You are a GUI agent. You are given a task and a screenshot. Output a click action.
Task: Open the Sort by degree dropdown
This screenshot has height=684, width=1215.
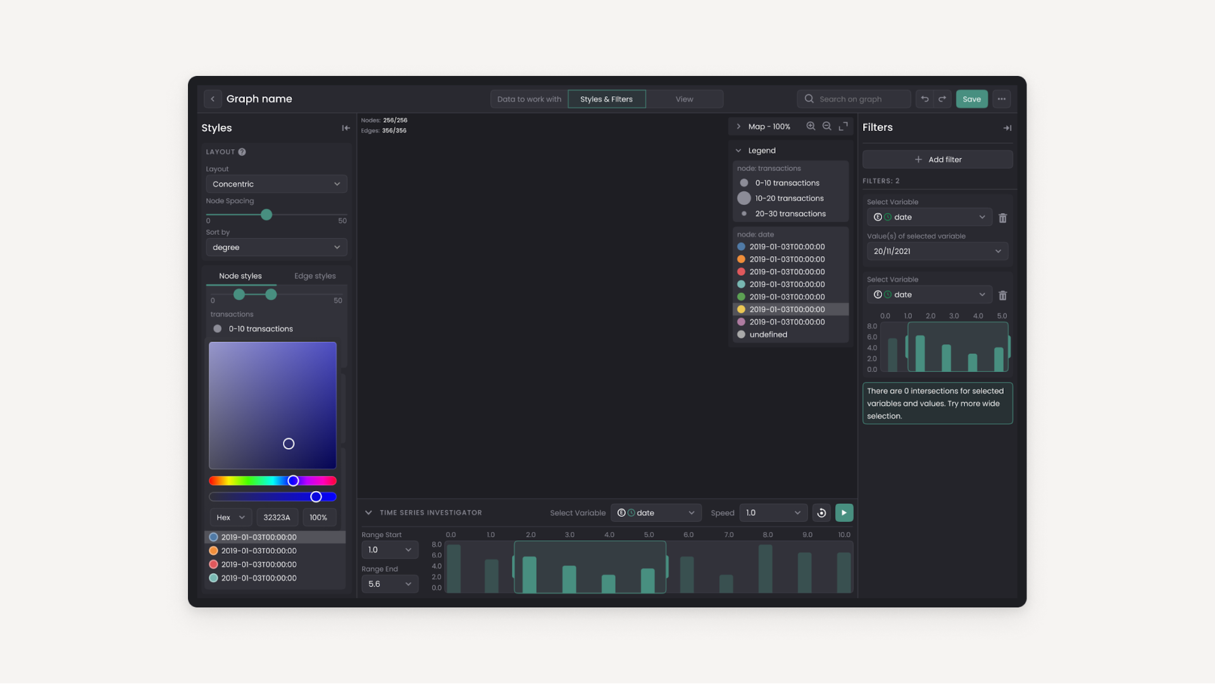coord(276,247)
